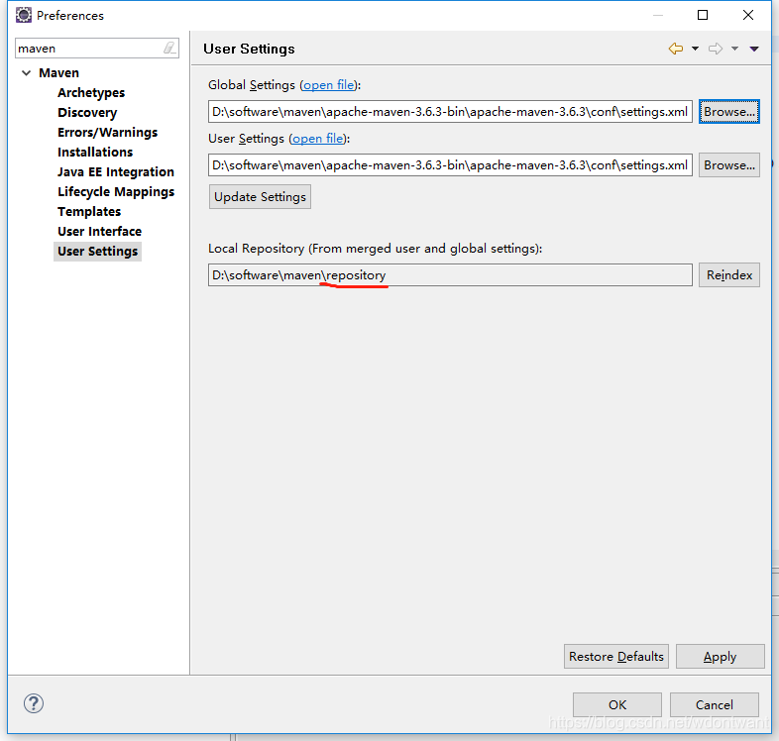Open the help question mark icon
This screenshot has width=779, height=741.
34,703
